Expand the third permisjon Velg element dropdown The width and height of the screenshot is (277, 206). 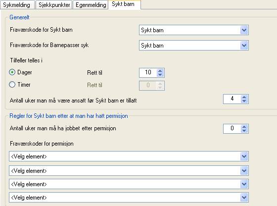coord(244,184)
